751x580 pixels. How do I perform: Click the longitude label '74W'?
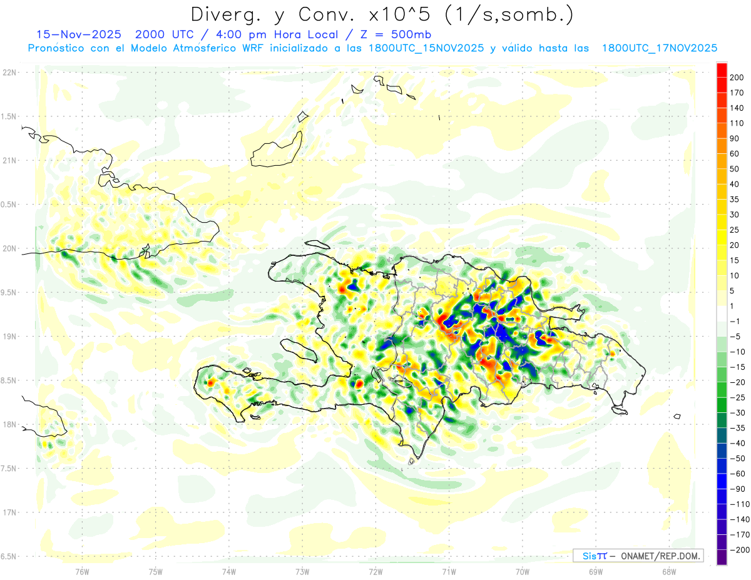228,571
